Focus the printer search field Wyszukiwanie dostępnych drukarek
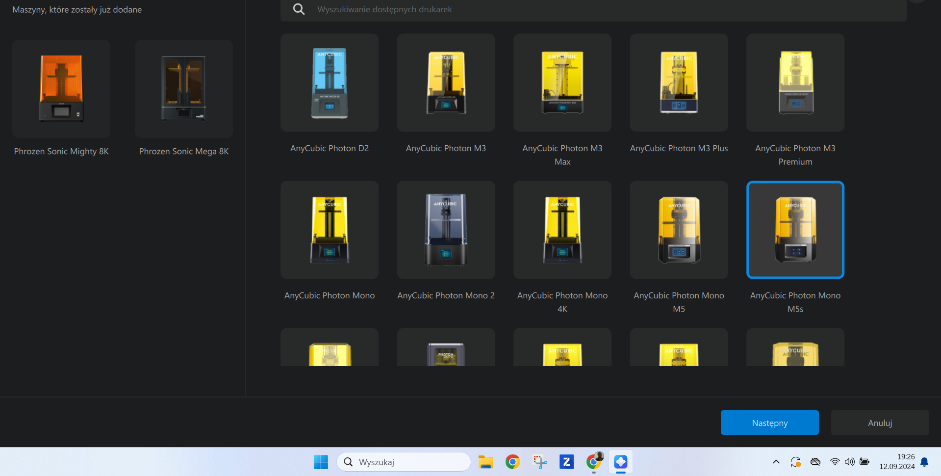This screenshot has width=941, height=476. (x=593, y=9)
